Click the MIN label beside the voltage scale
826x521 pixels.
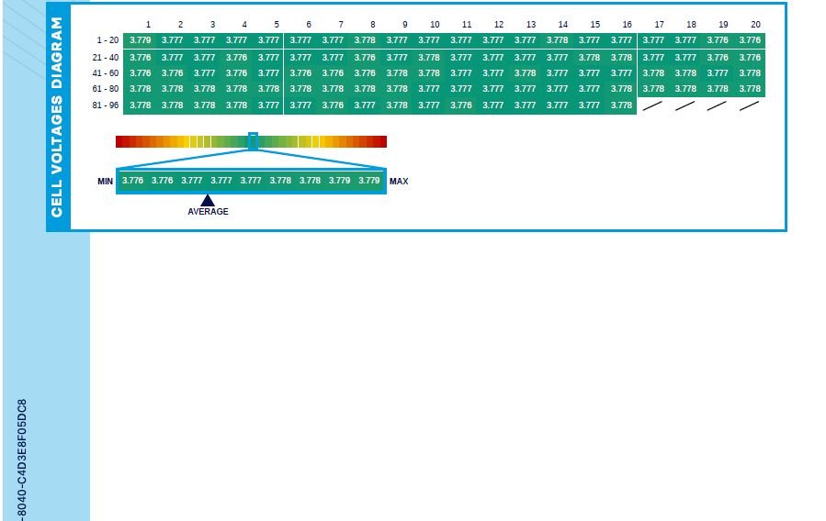tap(105, 182)
